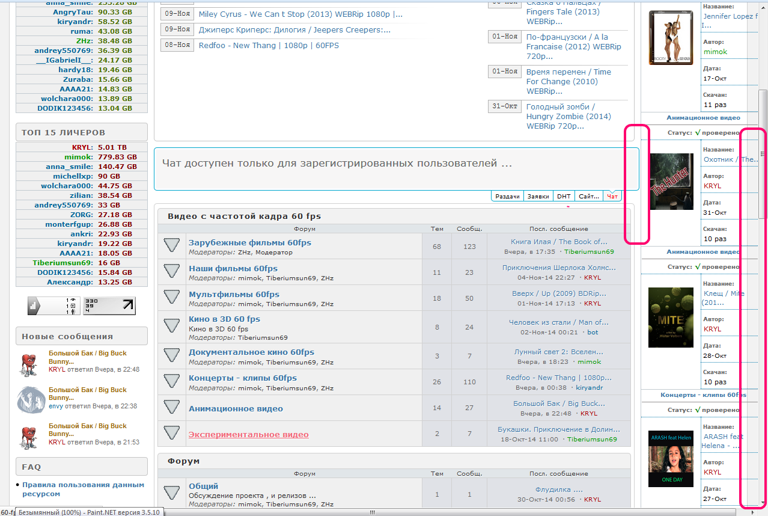768x516 pixels.
Task: Click envy's avatar in new messages
Action: click(x=30, y=398)
